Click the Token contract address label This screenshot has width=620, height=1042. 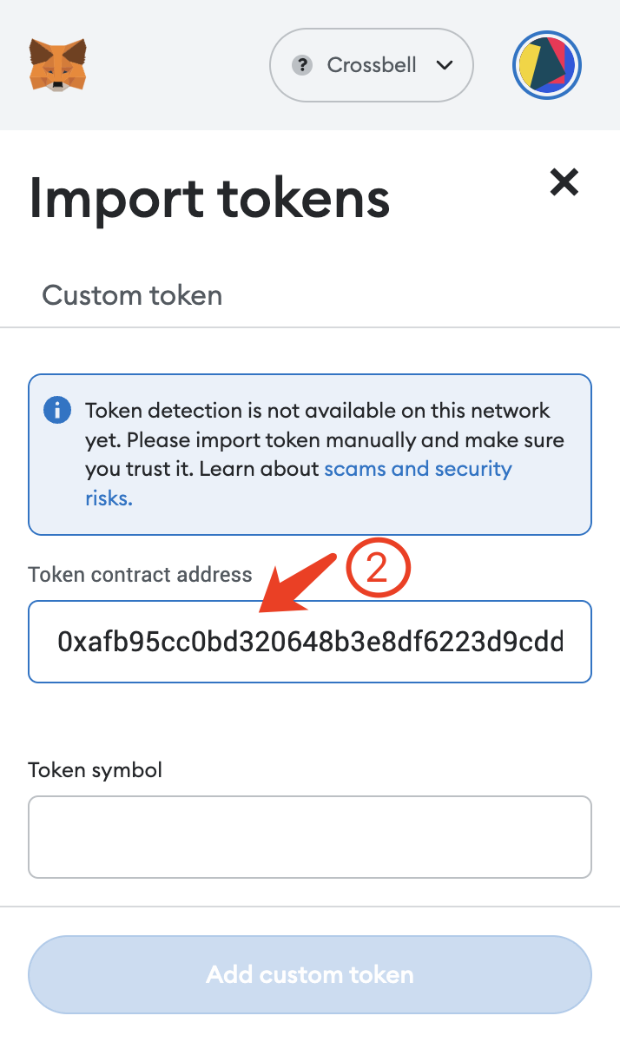140,574
